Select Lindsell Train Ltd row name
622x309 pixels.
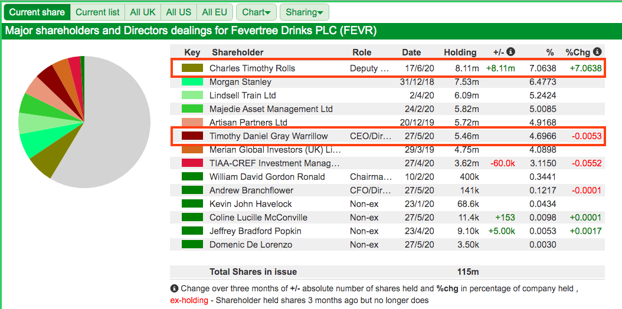click(x=243, y=96)
